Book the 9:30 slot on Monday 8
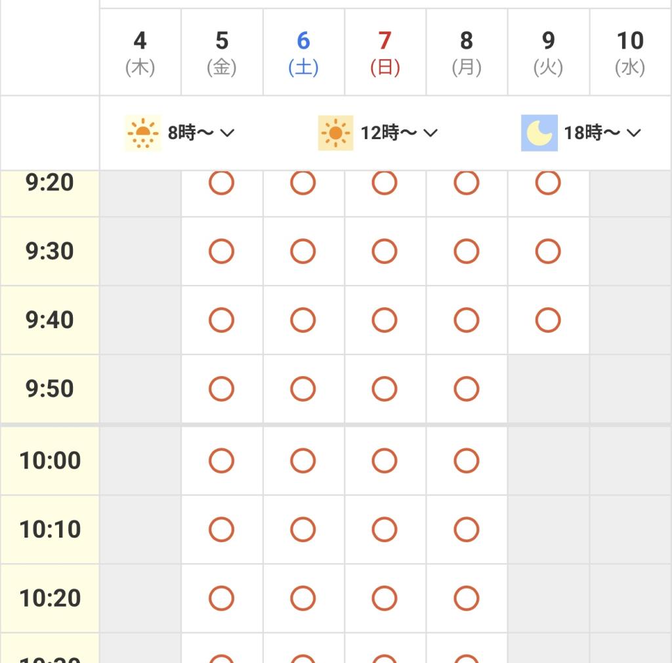 click(466, 251)
